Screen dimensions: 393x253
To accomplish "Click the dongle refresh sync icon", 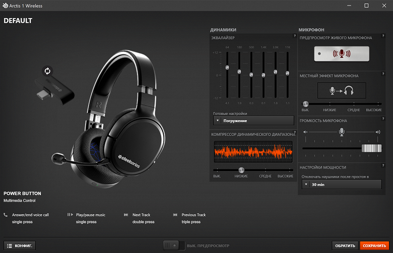I will [47, 71].
